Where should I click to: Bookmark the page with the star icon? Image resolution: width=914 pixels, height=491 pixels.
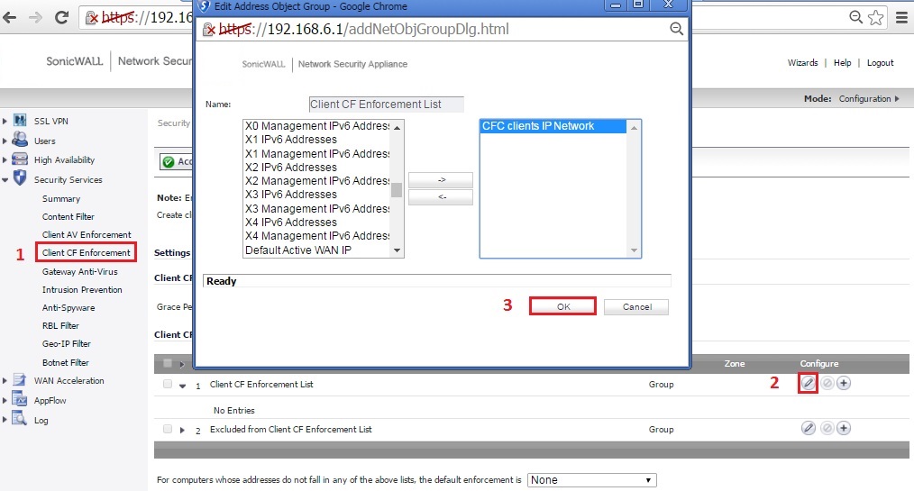tap(874, 17)
